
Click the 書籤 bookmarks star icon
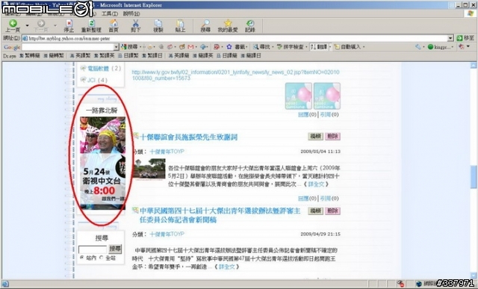pos(229,47)
